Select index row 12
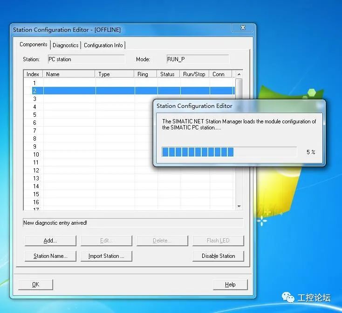 129,171
